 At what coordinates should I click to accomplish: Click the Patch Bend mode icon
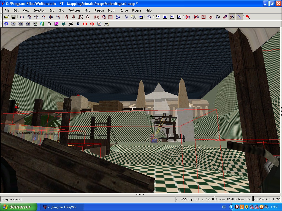coord(204,17)
